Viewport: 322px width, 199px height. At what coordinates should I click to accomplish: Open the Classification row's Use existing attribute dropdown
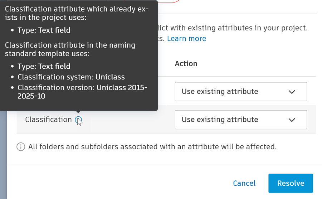(x=240, y=120)
